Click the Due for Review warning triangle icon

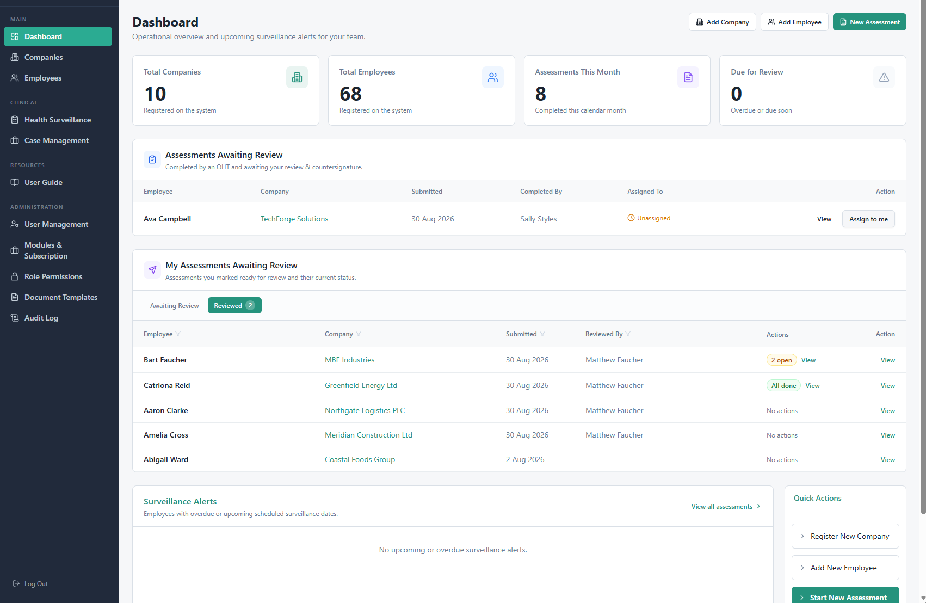tap(884, 77)
